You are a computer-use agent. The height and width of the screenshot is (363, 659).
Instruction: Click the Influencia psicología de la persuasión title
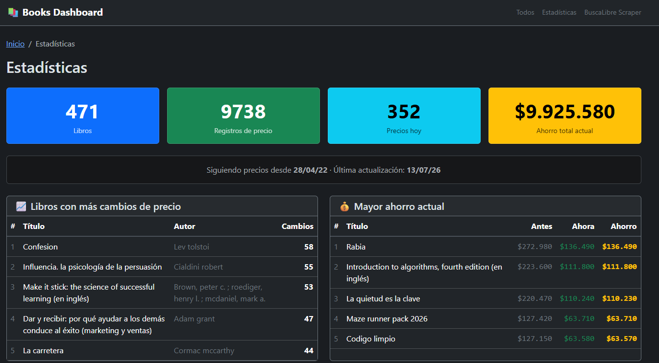93,267
